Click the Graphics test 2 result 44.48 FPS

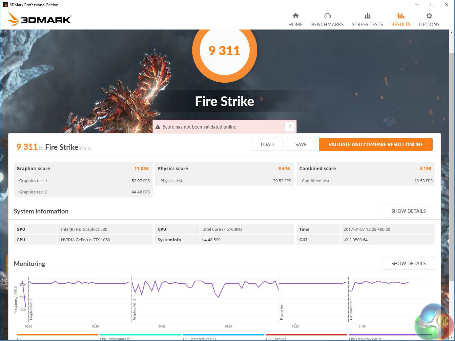click(141, 192)
